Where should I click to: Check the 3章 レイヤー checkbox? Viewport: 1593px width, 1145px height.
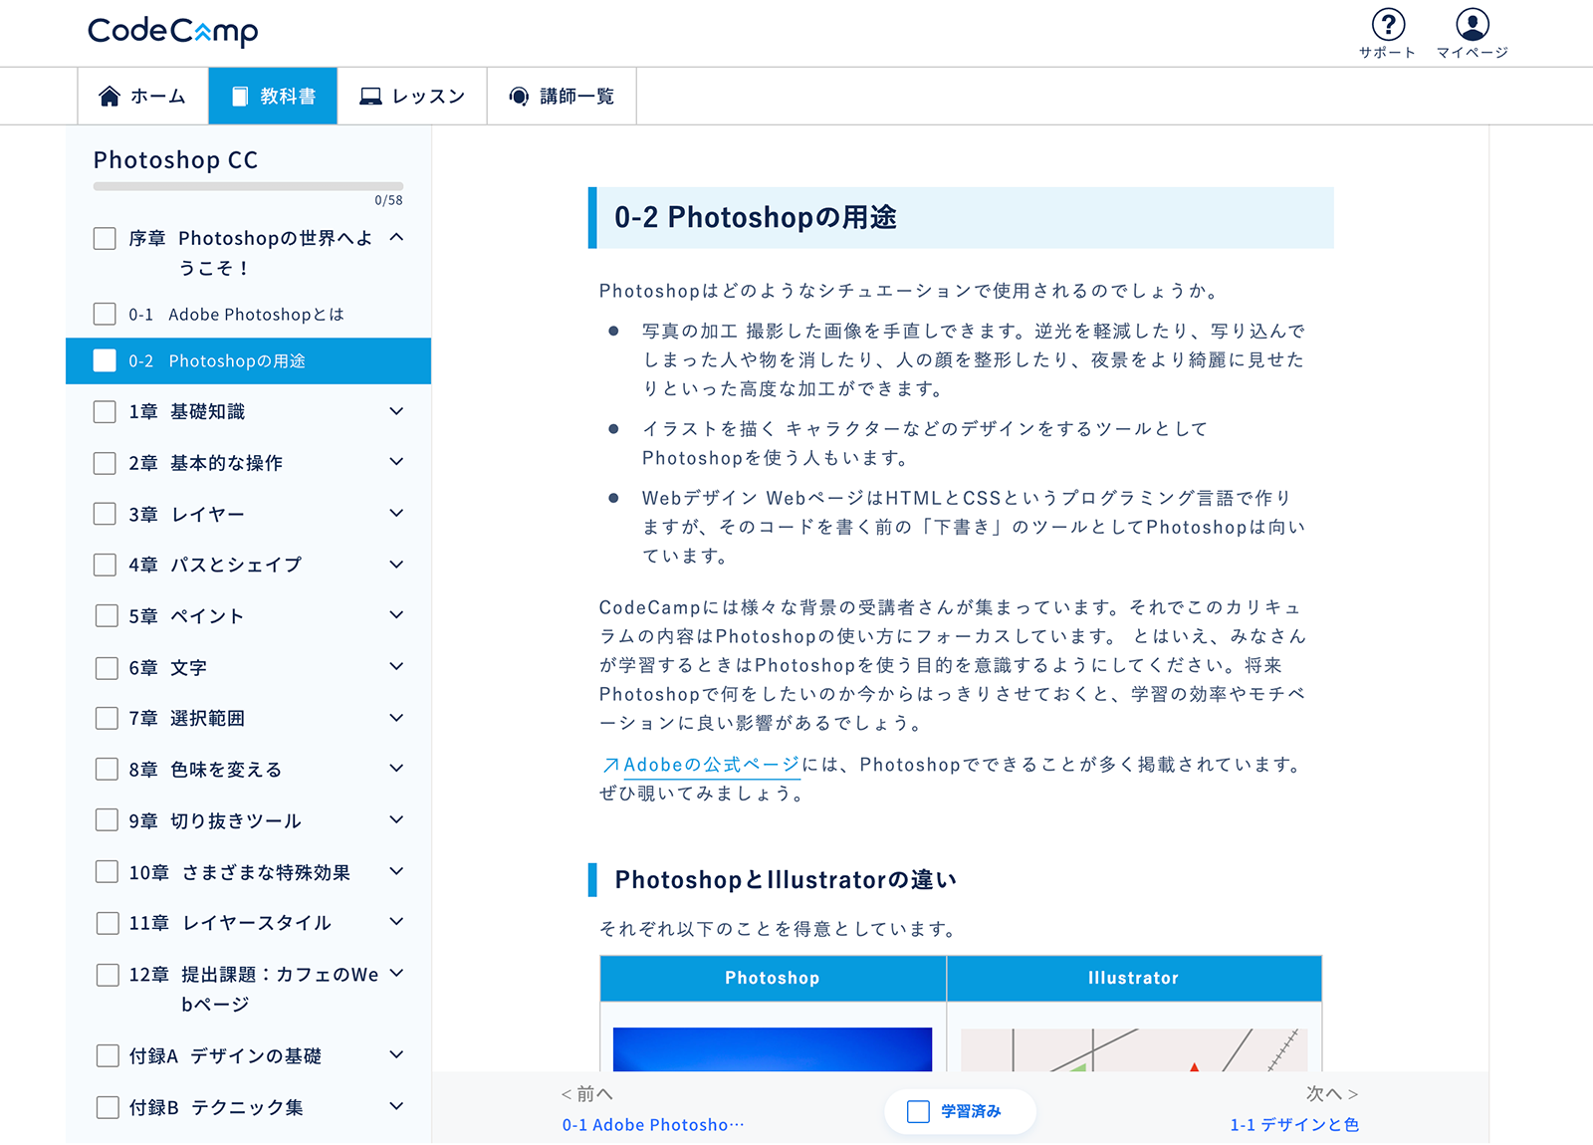105,514
